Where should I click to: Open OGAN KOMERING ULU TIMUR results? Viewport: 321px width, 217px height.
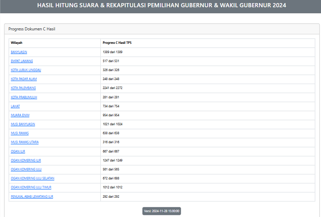[31, 187]
